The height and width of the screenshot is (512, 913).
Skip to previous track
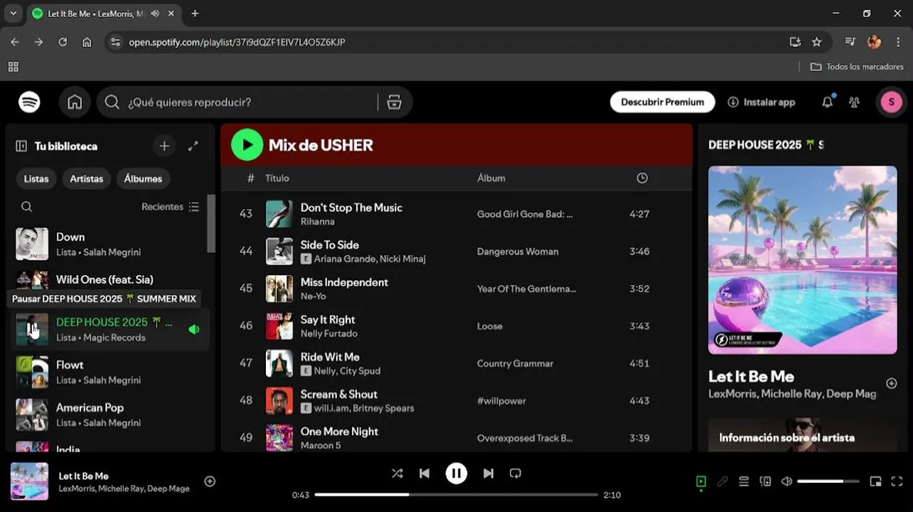(x=424, y=473)
